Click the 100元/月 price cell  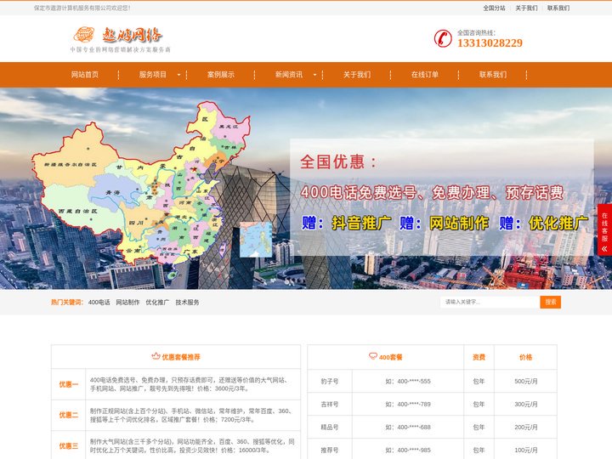[x=526, y=450]
